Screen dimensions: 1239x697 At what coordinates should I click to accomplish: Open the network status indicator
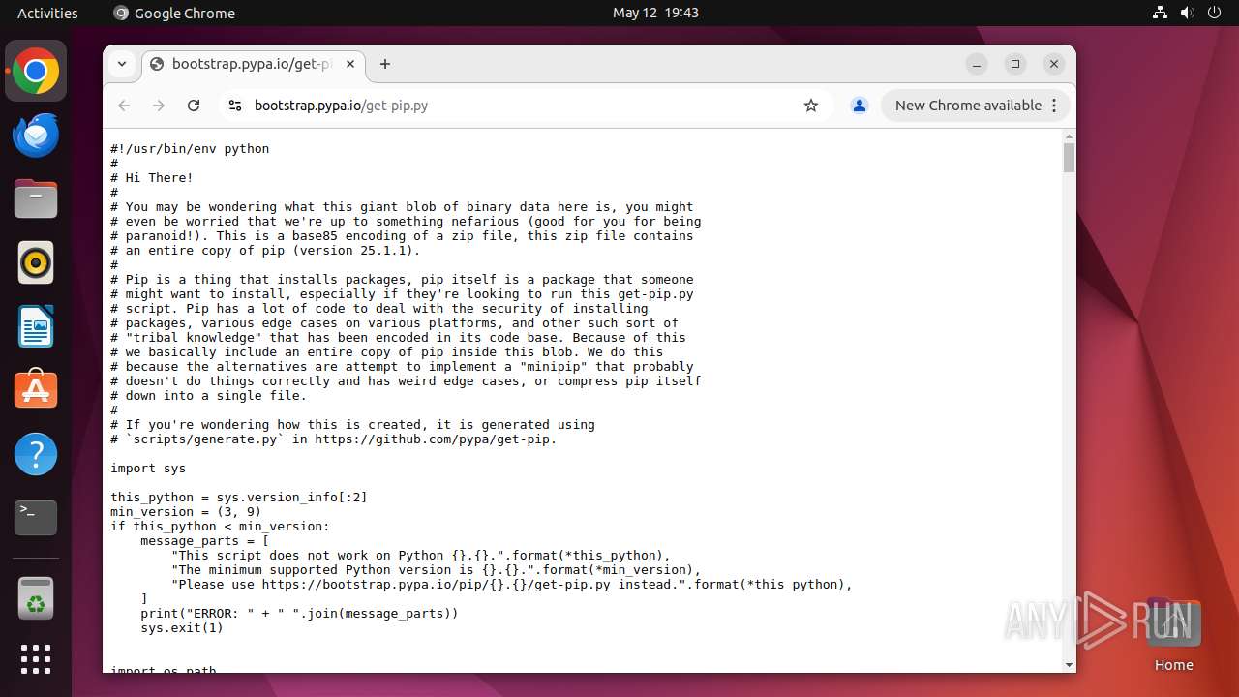1160,13
